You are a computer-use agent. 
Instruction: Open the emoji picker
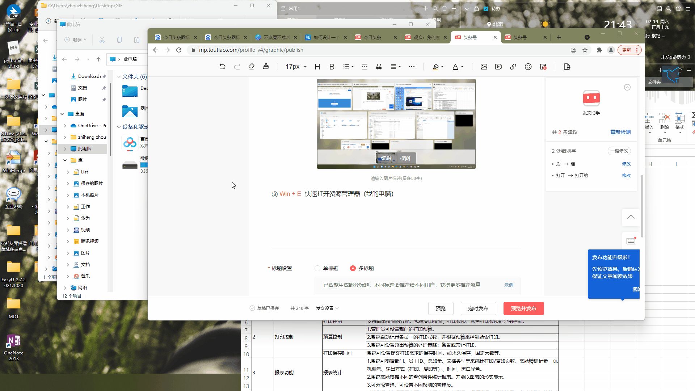click(x=528, y=67)
